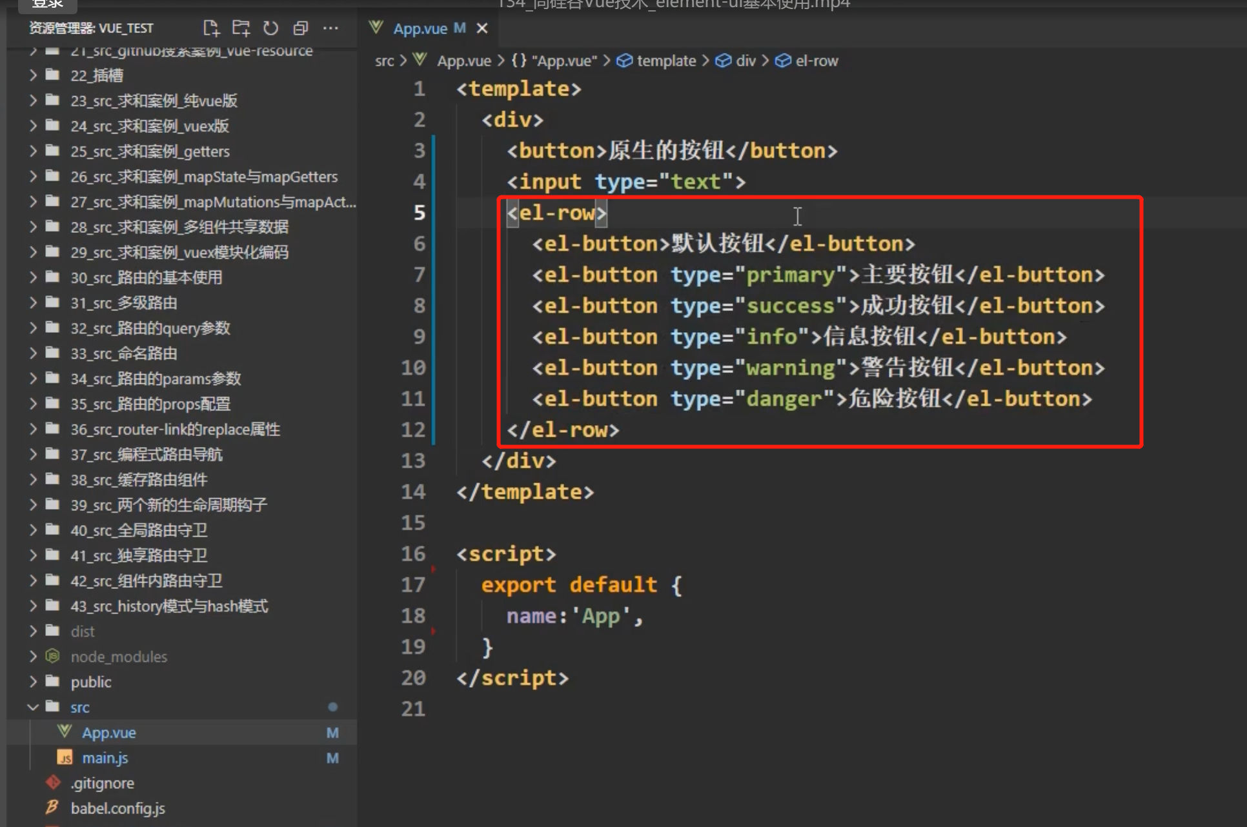
Task: Collapse all folders in explorer
Action: click(x=300, y=28)
